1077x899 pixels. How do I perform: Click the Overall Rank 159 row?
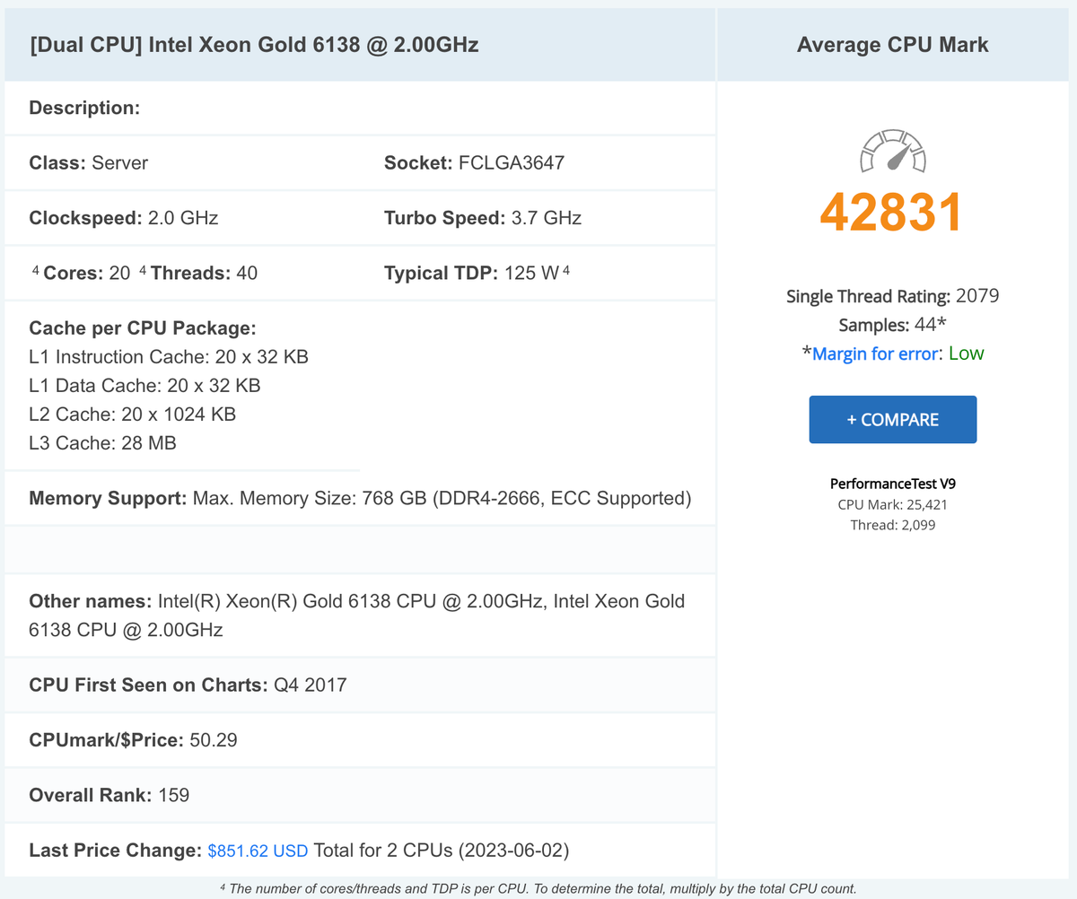109,795
